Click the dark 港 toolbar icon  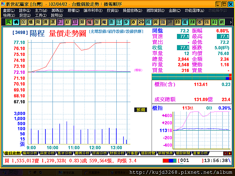(x=170, y=22)
